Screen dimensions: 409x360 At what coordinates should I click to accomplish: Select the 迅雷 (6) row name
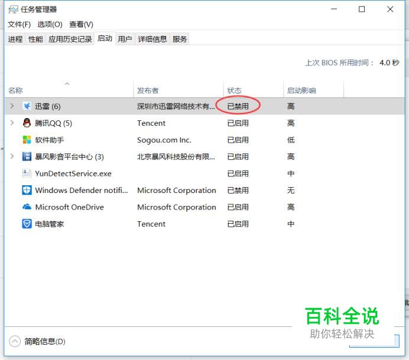click(48, 106)
